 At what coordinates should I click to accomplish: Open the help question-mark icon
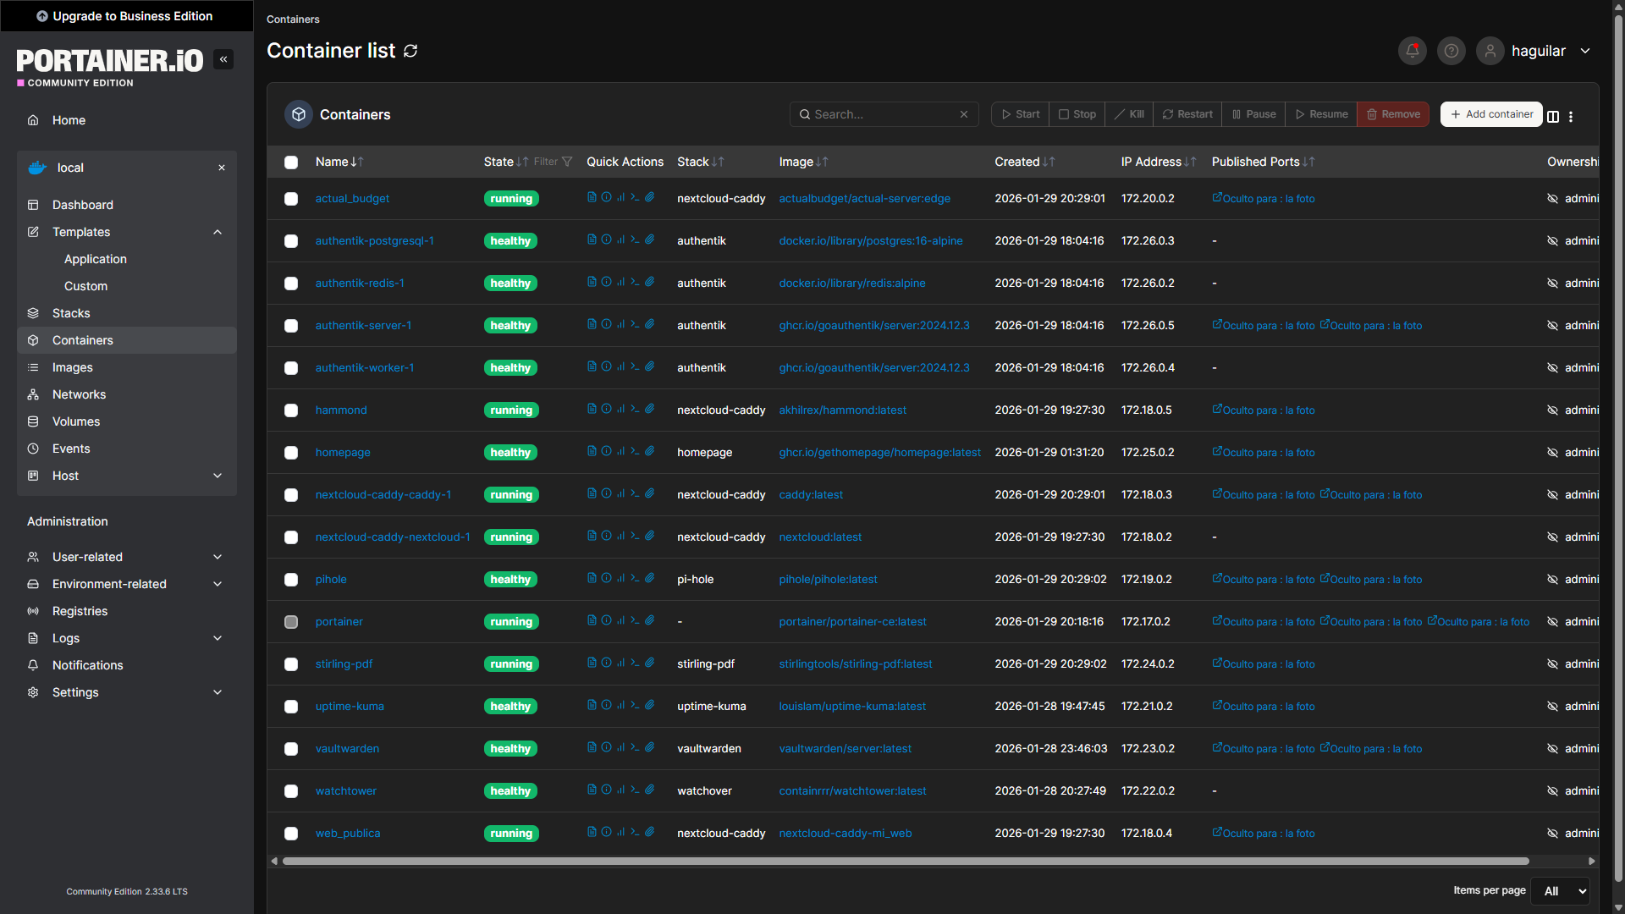[x=1451, y=51]
